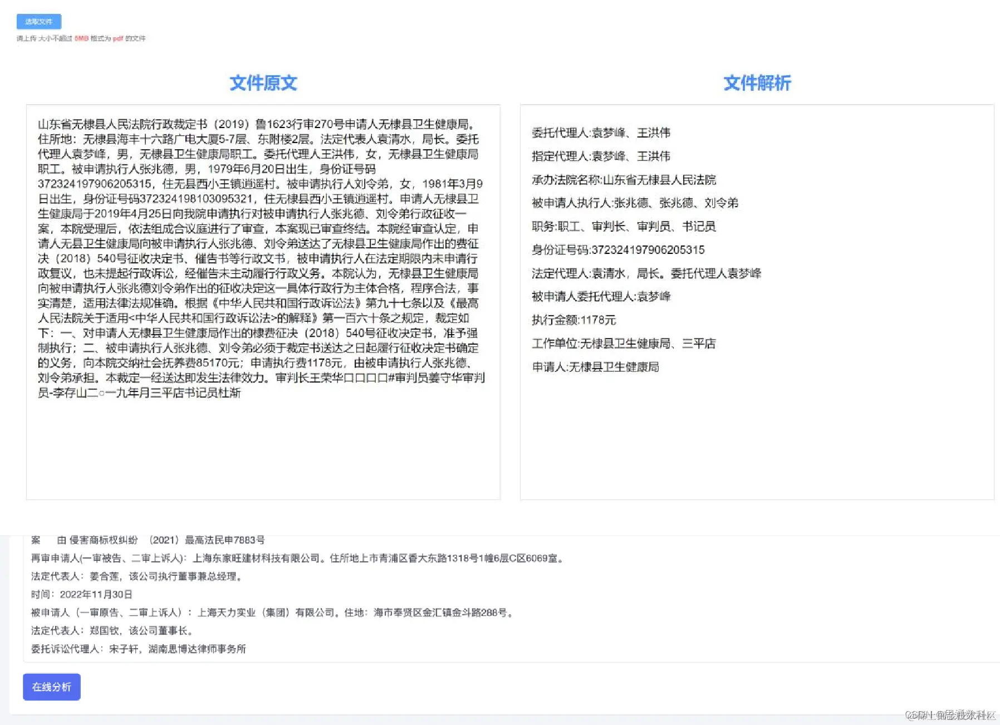Click the 法定代表人: 姜含莲 line
Image resolution: width=1000 pixels, height=725 pixels.
(x=137, y=576)
